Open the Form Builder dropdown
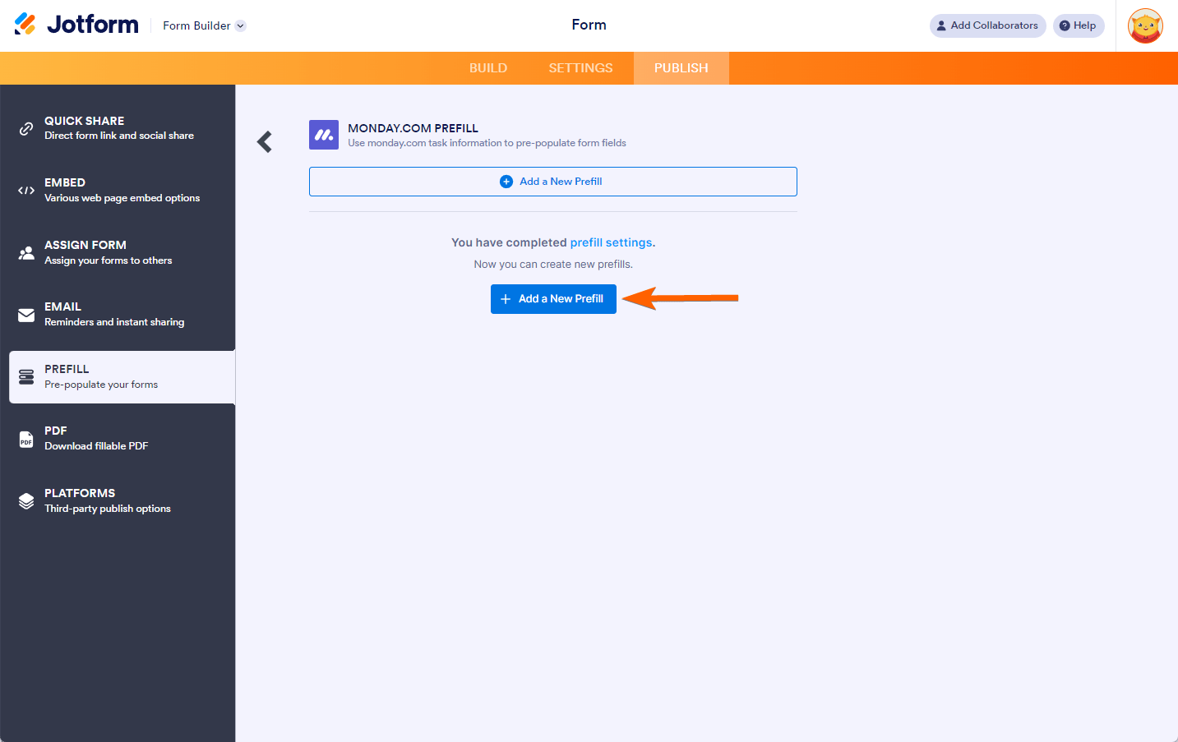The image size is (1178, 742). 204,25
